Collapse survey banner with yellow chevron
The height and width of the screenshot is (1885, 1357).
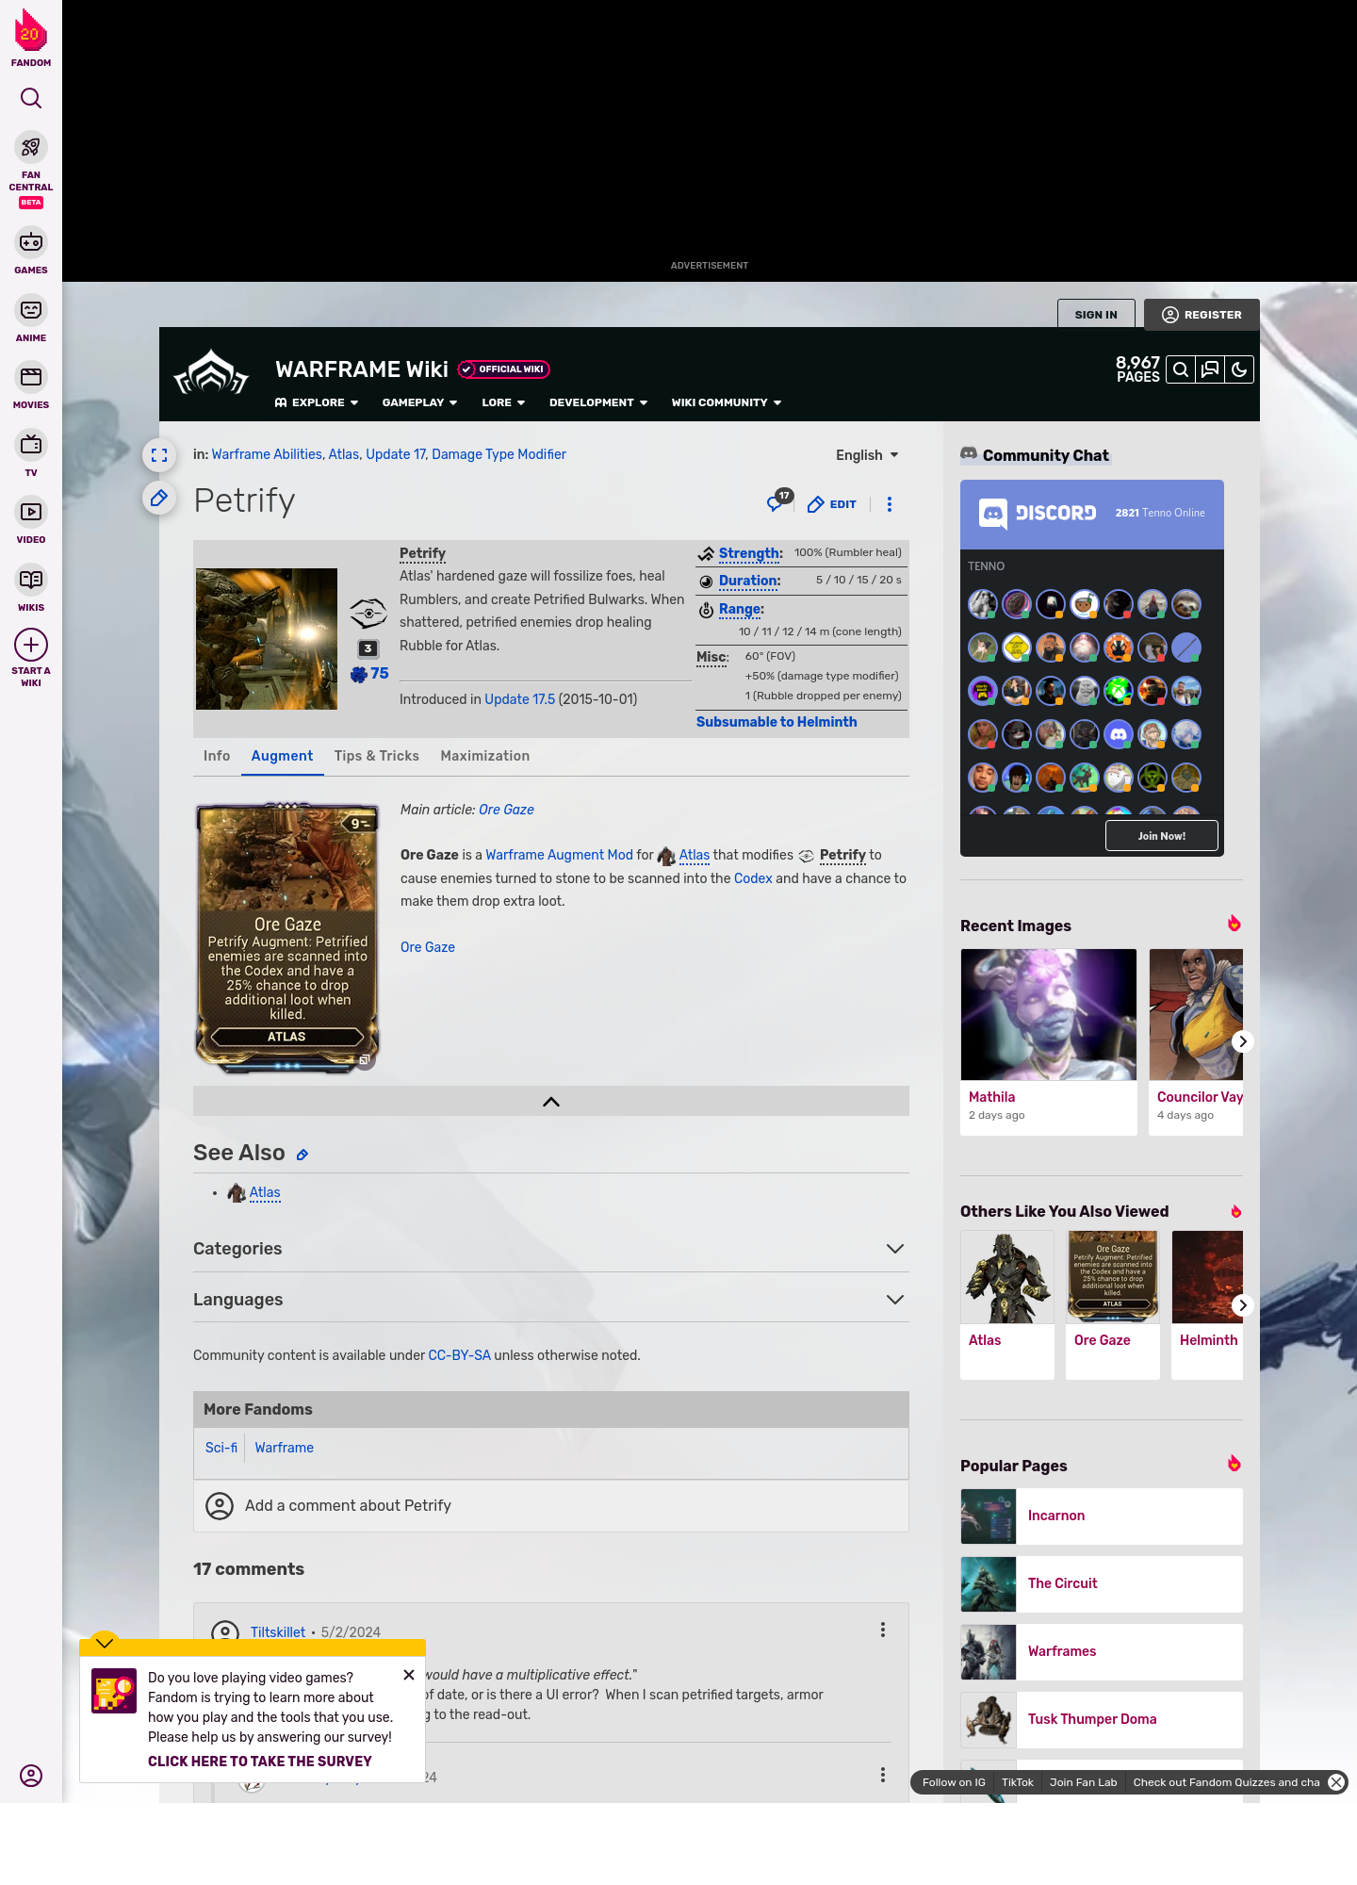[x=105, y=1643]
